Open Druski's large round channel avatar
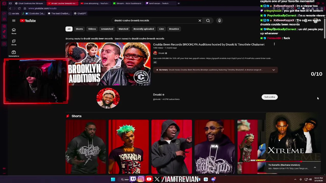 tap(108, 98)
